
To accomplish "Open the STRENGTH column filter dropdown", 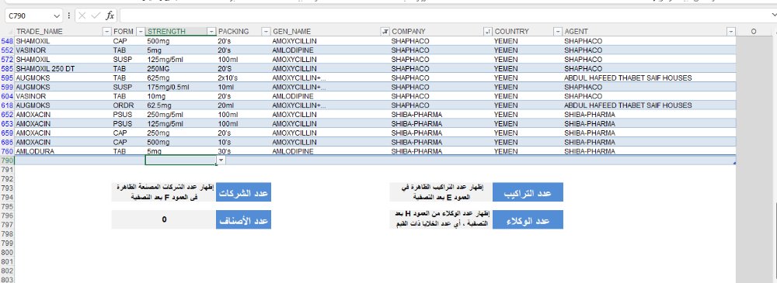I will [x=212, y=32].
